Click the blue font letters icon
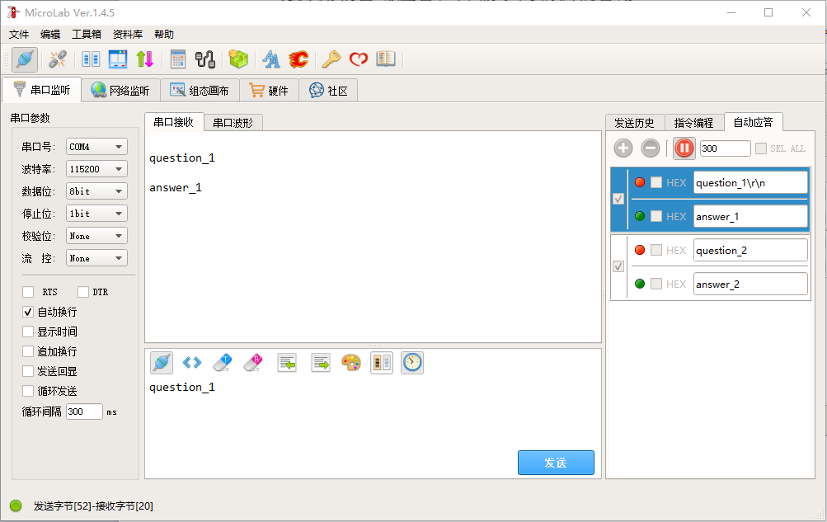The height and width of the screenshot is (522, 827). (271, 59)
